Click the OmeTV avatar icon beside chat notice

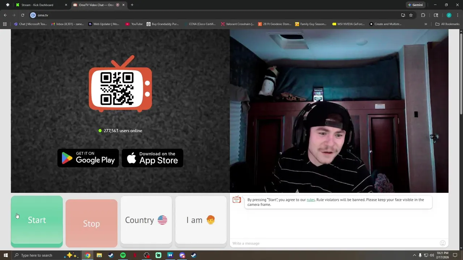(237, 200)
